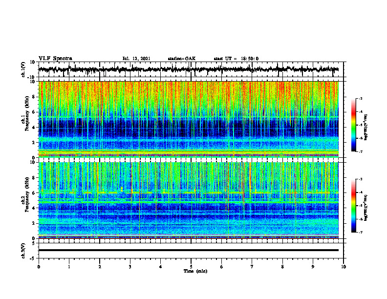Click time axis tick label "3"
387x299 pixels.
point(130,267)
